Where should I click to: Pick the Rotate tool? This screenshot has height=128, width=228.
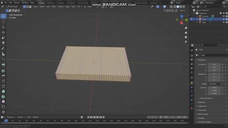click(x=3, y=32)
